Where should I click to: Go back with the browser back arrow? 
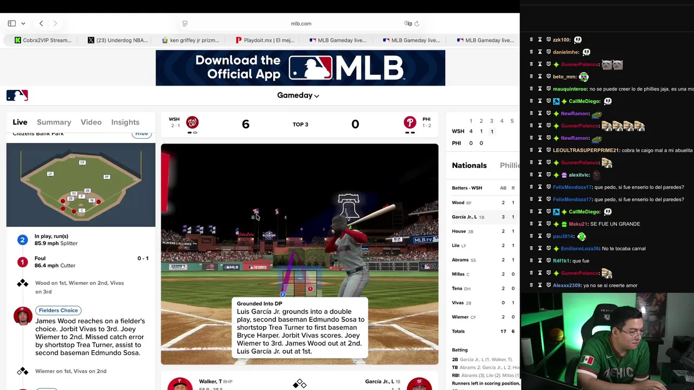tap(41, 23)
